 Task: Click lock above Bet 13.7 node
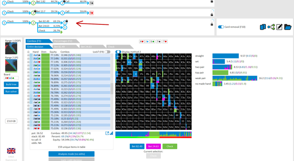click(35, 11)
